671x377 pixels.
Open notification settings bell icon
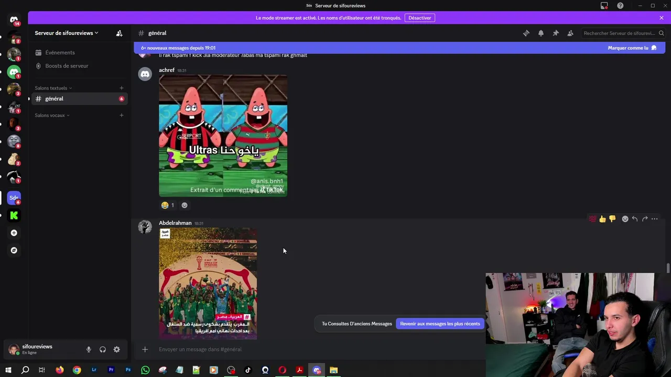coord(541,33)
